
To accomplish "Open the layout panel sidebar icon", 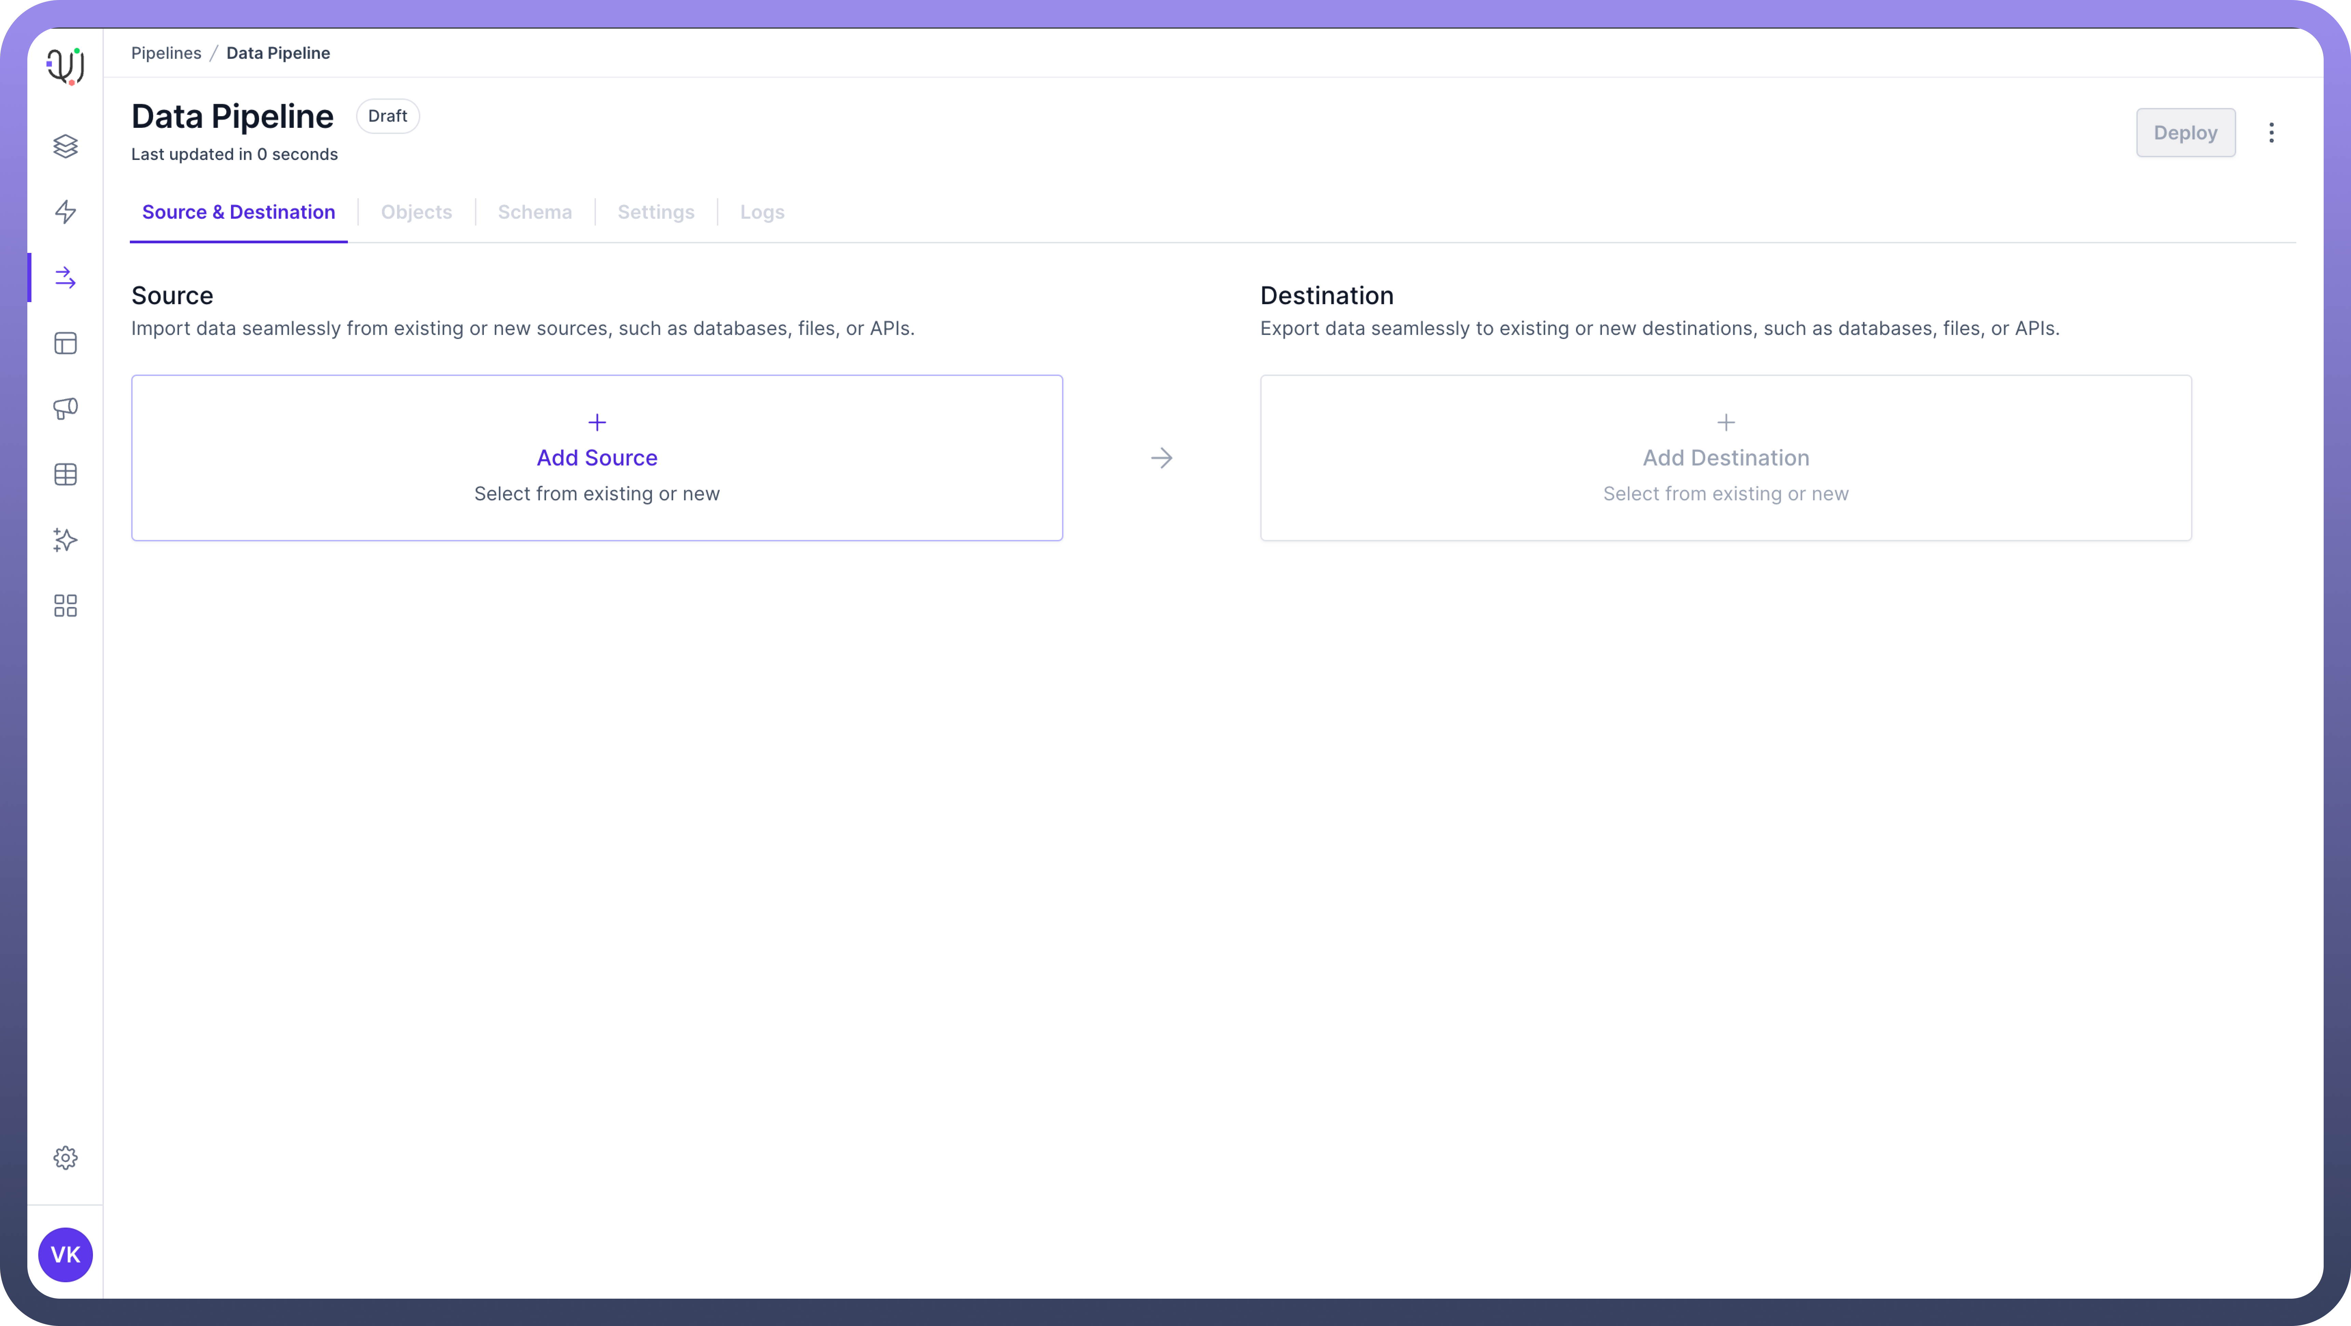I will coord(65,343).
